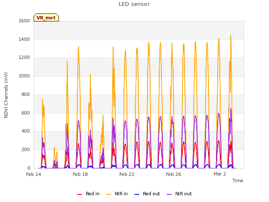Toggle the NIR in legend label
Viewport: 269px width, 202px height.
[x=121, y=194]
